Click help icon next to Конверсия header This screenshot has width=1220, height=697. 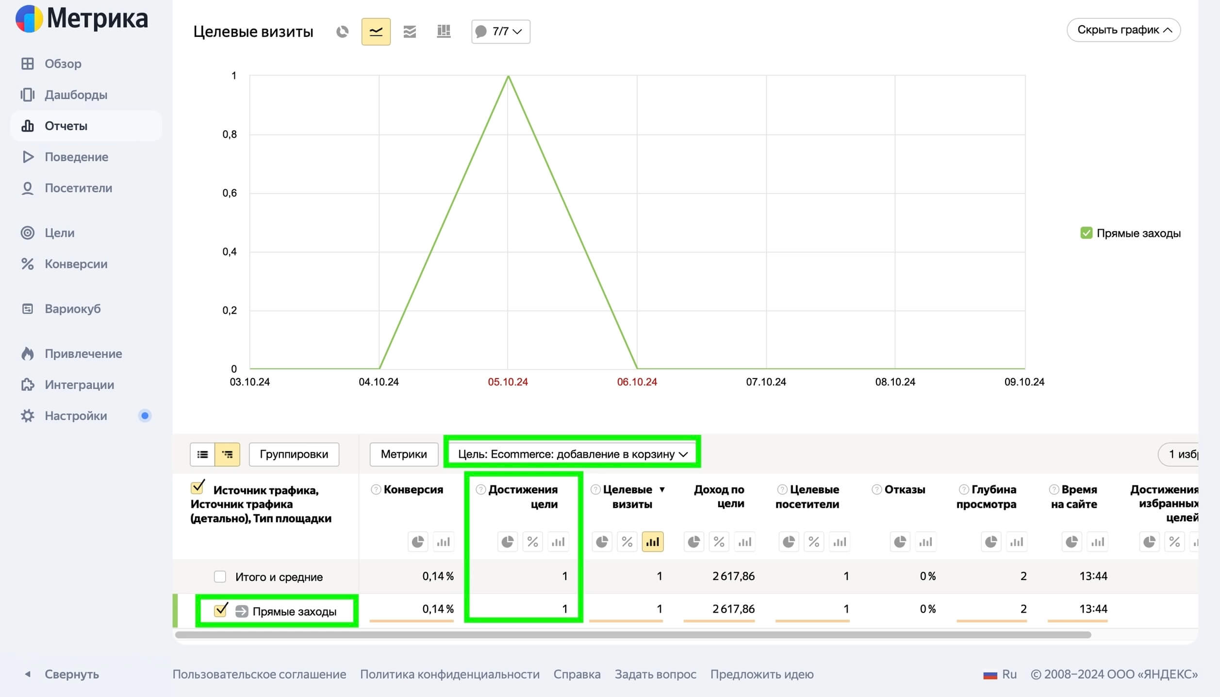coord(376,490)
